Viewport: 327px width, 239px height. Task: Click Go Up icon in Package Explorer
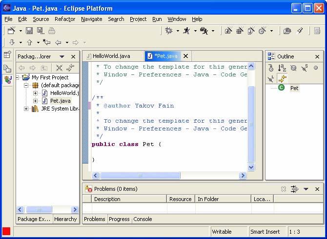(x=44, y=68)
